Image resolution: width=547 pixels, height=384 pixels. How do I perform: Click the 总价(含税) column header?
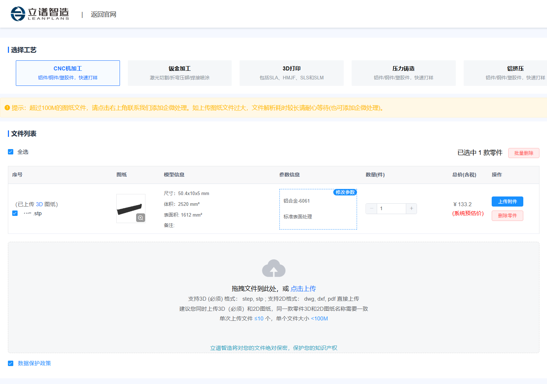(x=464, y=175)
